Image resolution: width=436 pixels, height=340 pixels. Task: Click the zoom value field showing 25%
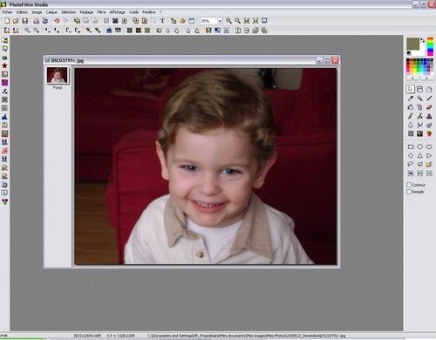(x=208, y=21)
